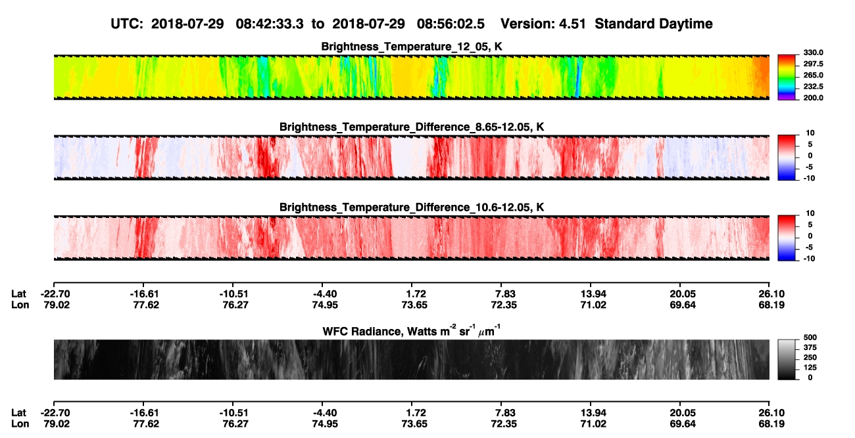Click latitude '1.72' on the axis under the difference panels
The width and height of the screenshot is (855, 438).
point(412,294)
